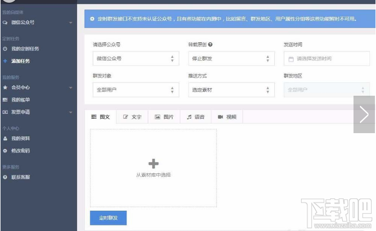The image size is (376, 231).
Task: Open the 请选择公众号 dropdown
Action: pyautogui.click(x=136, y=58)
